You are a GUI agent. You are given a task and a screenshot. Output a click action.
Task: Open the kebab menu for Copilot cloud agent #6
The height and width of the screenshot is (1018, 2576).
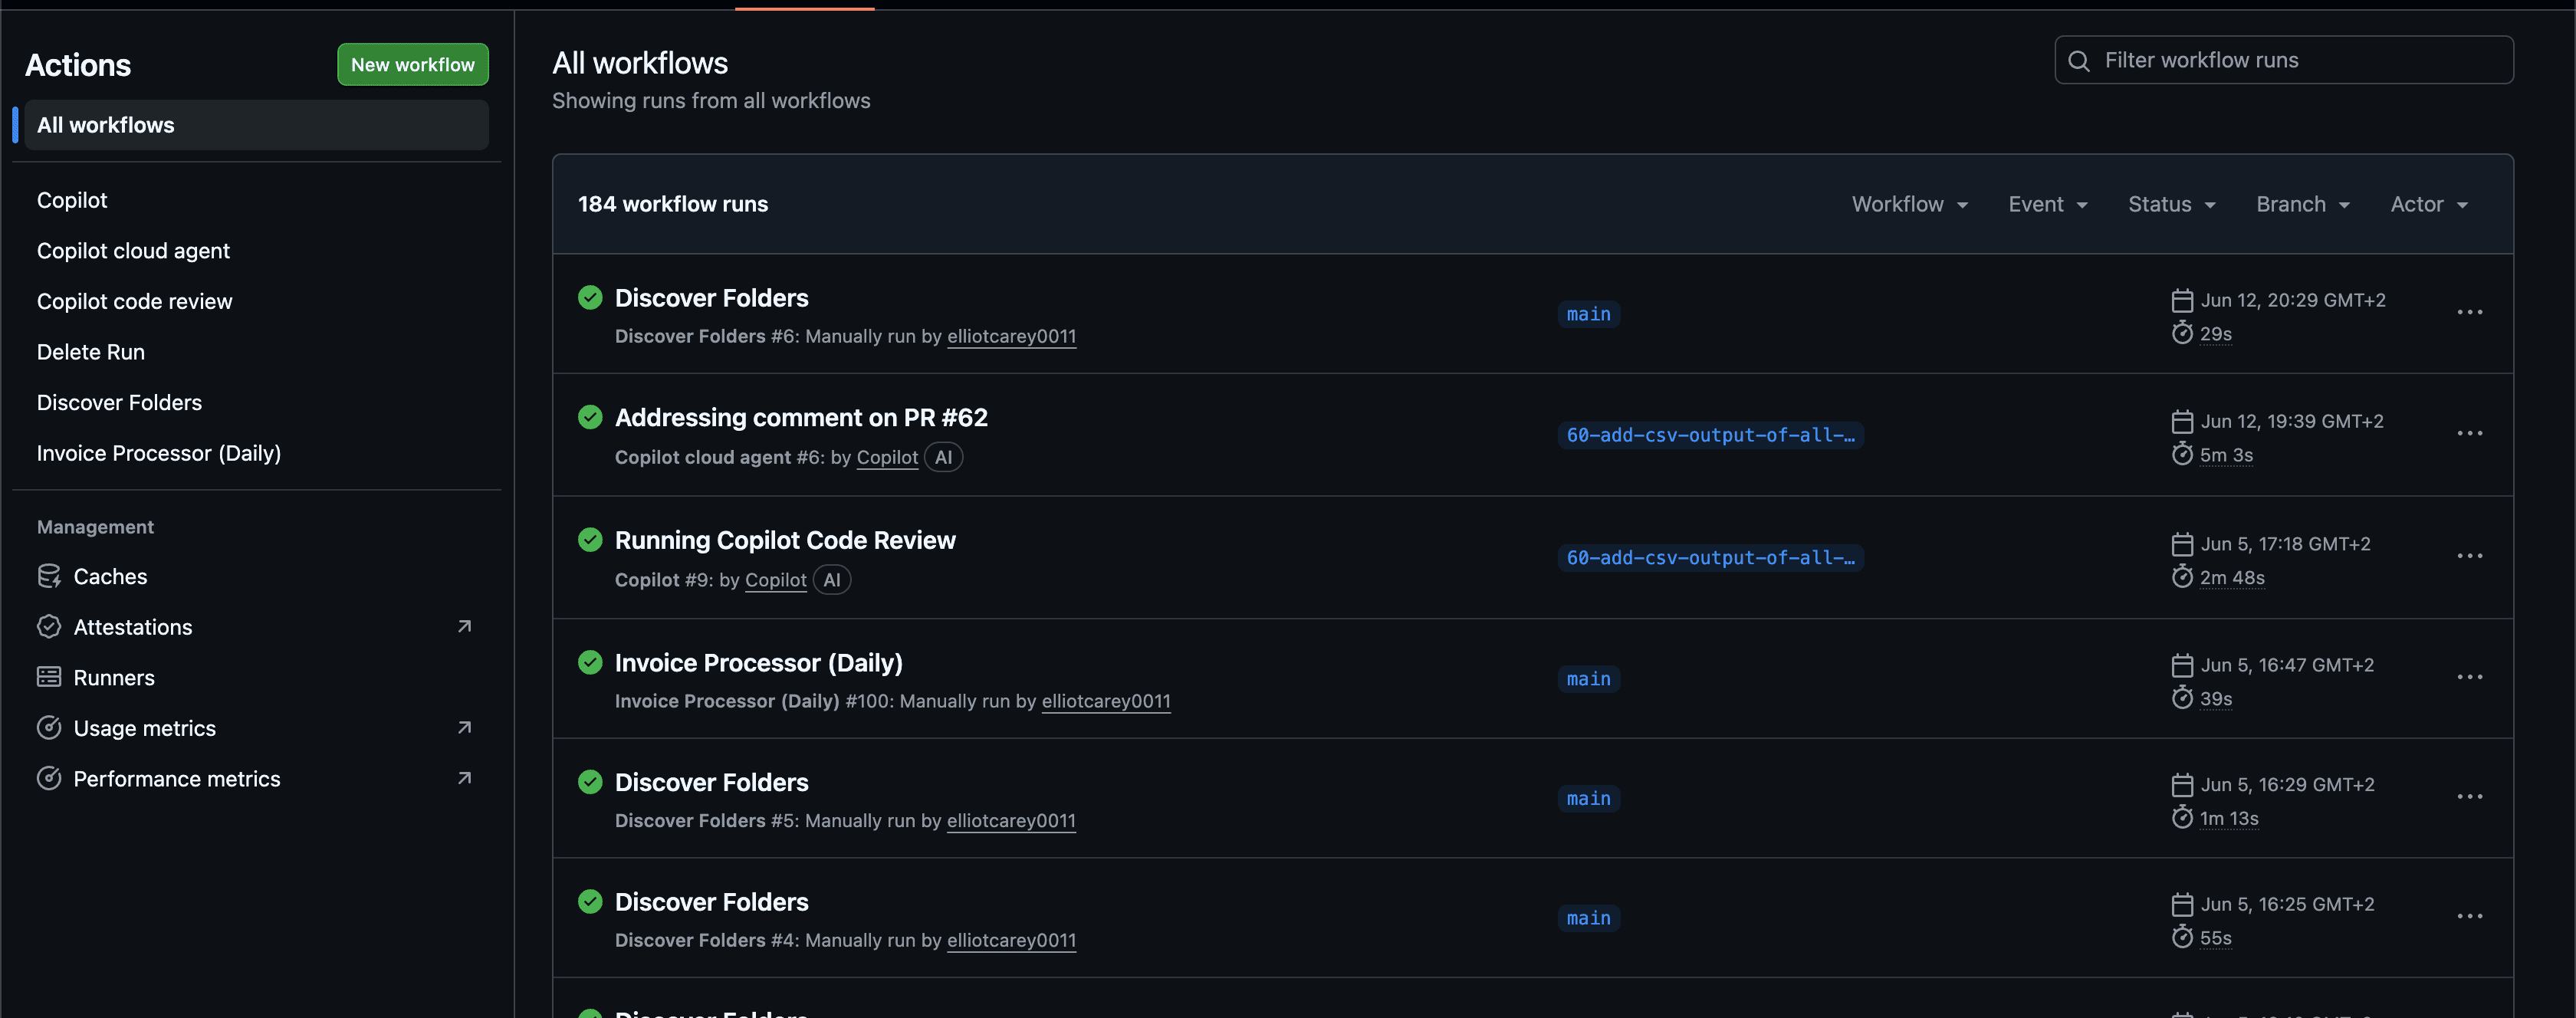[x=2469, y=434]
